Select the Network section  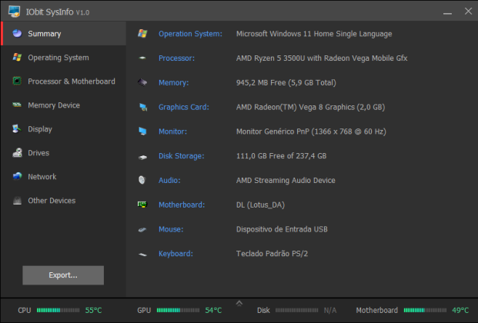(63, 176)
